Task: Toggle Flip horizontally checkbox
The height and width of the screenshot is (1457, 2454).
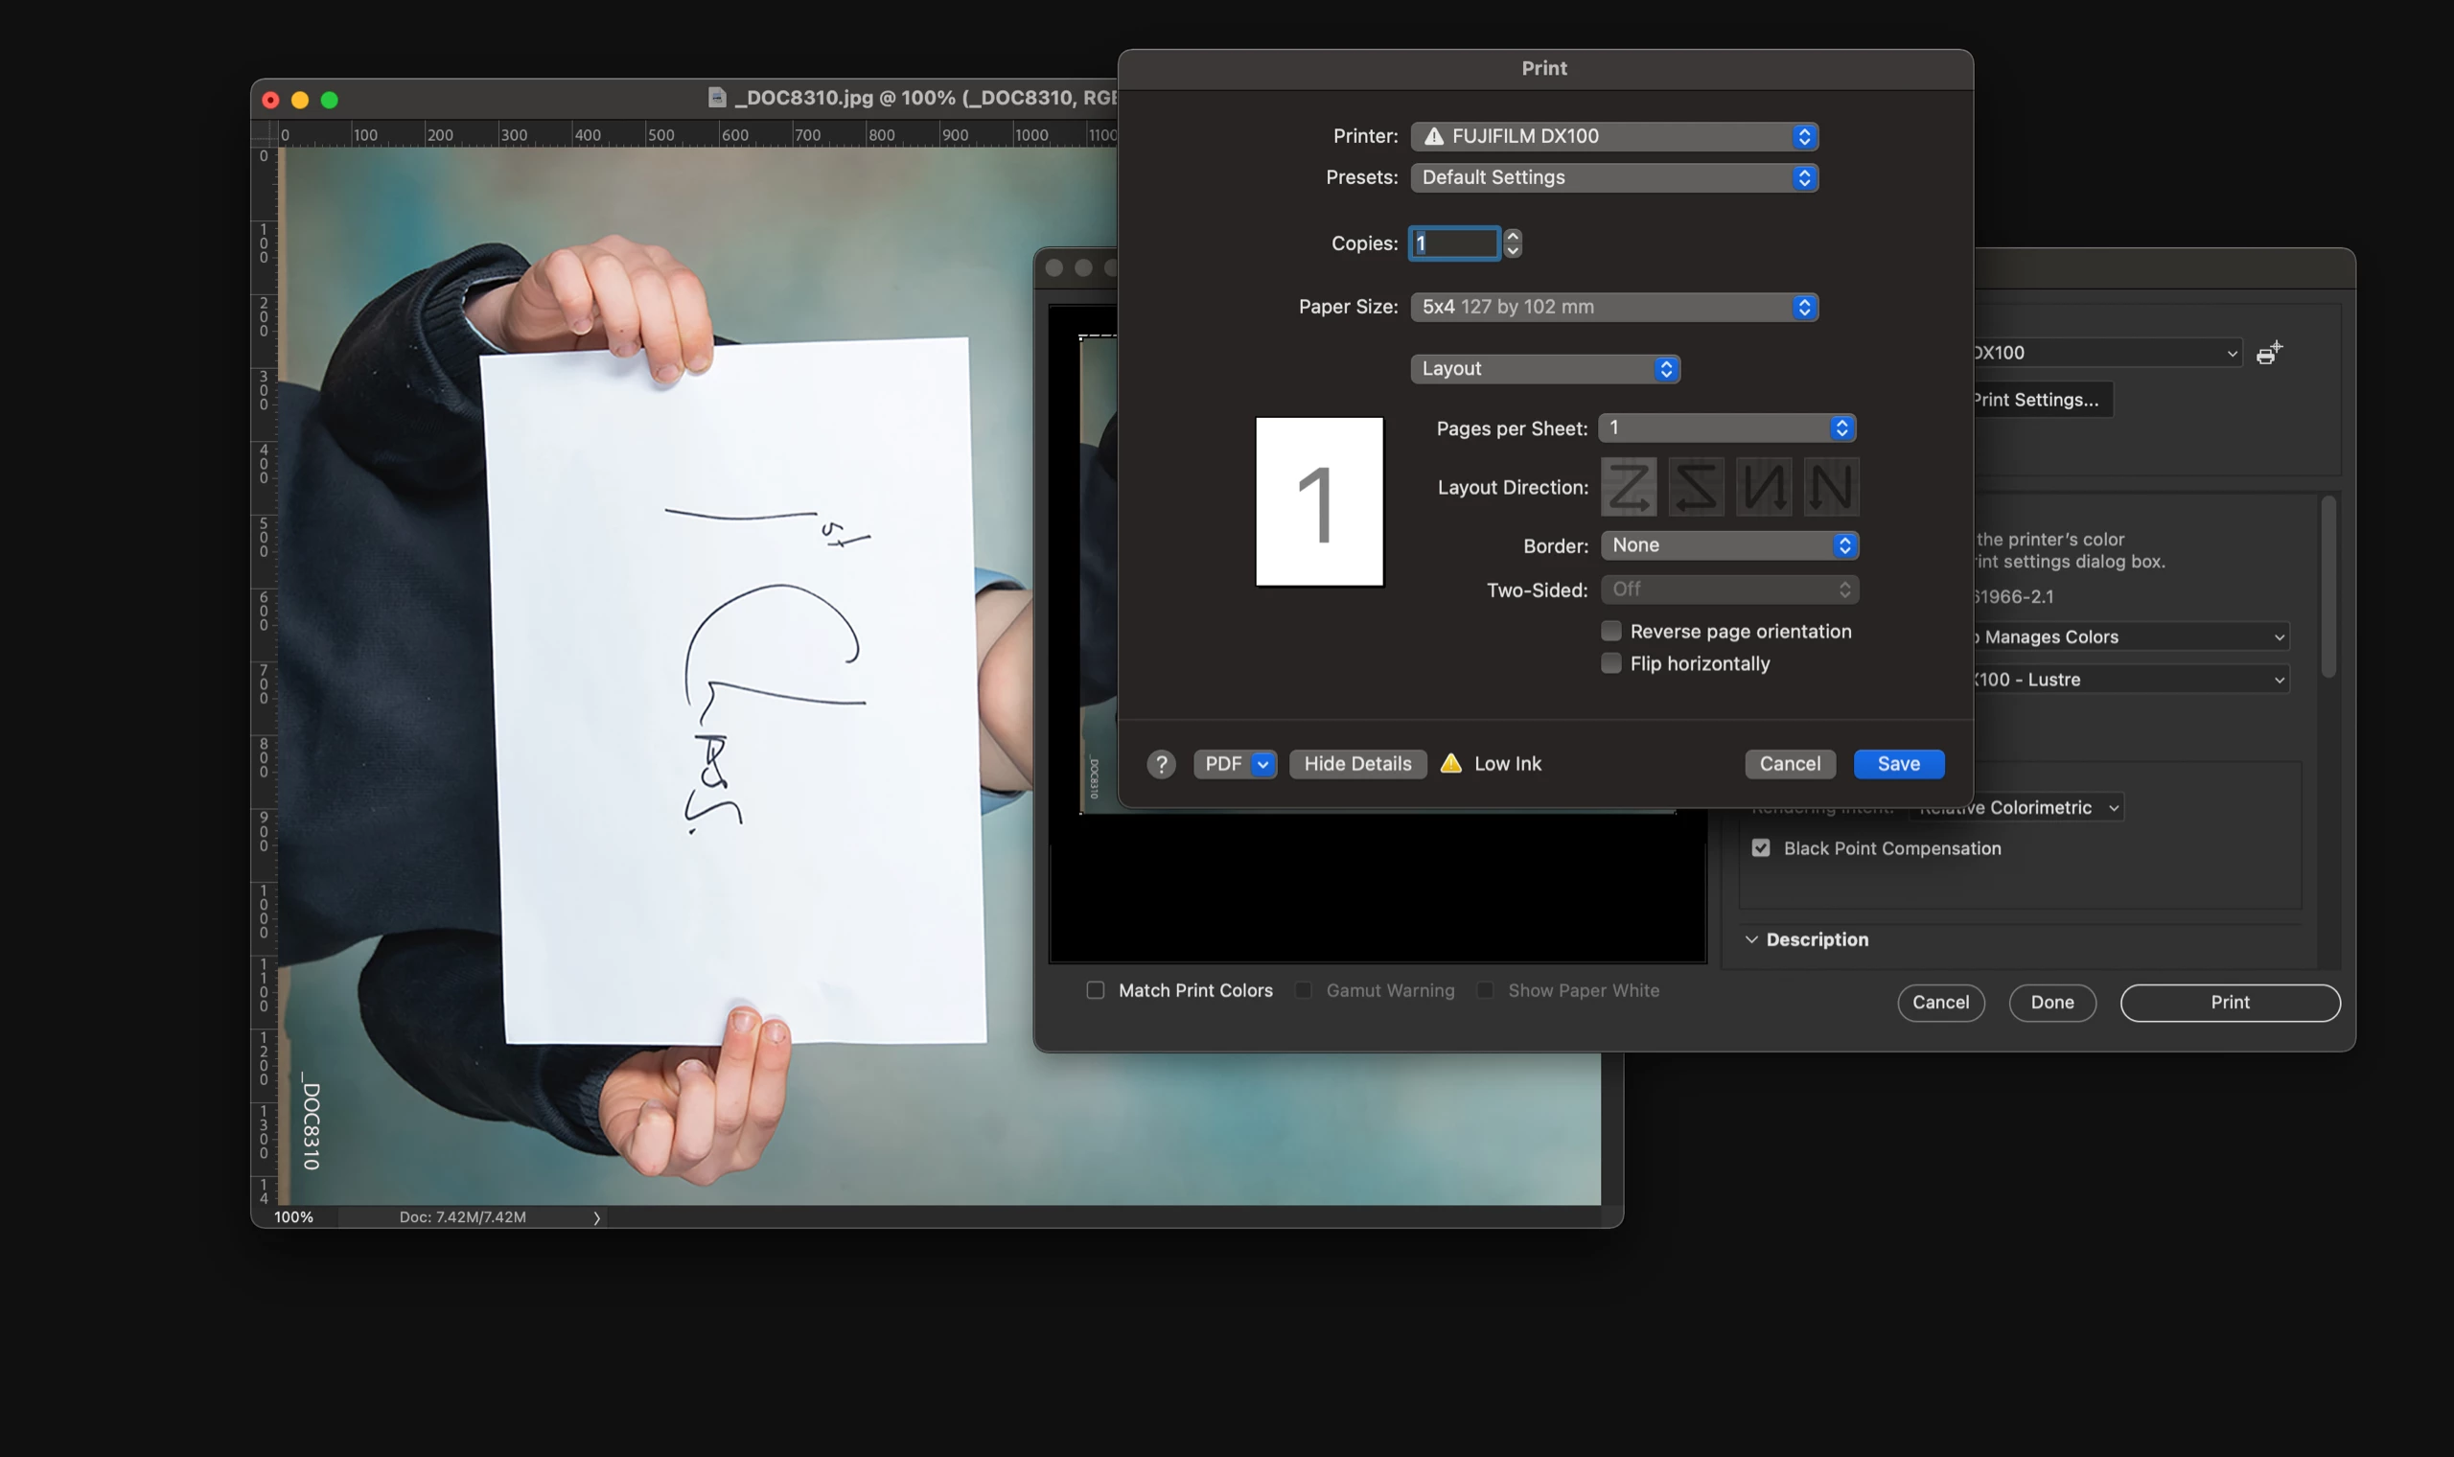Action: coord(1610,663)
